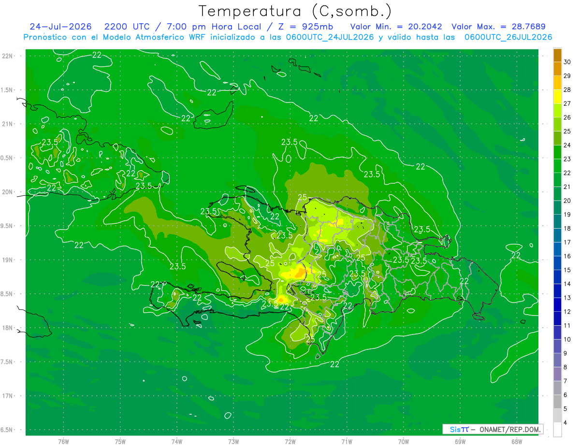Click the '75W' longitude axis label

click(120, 441)
